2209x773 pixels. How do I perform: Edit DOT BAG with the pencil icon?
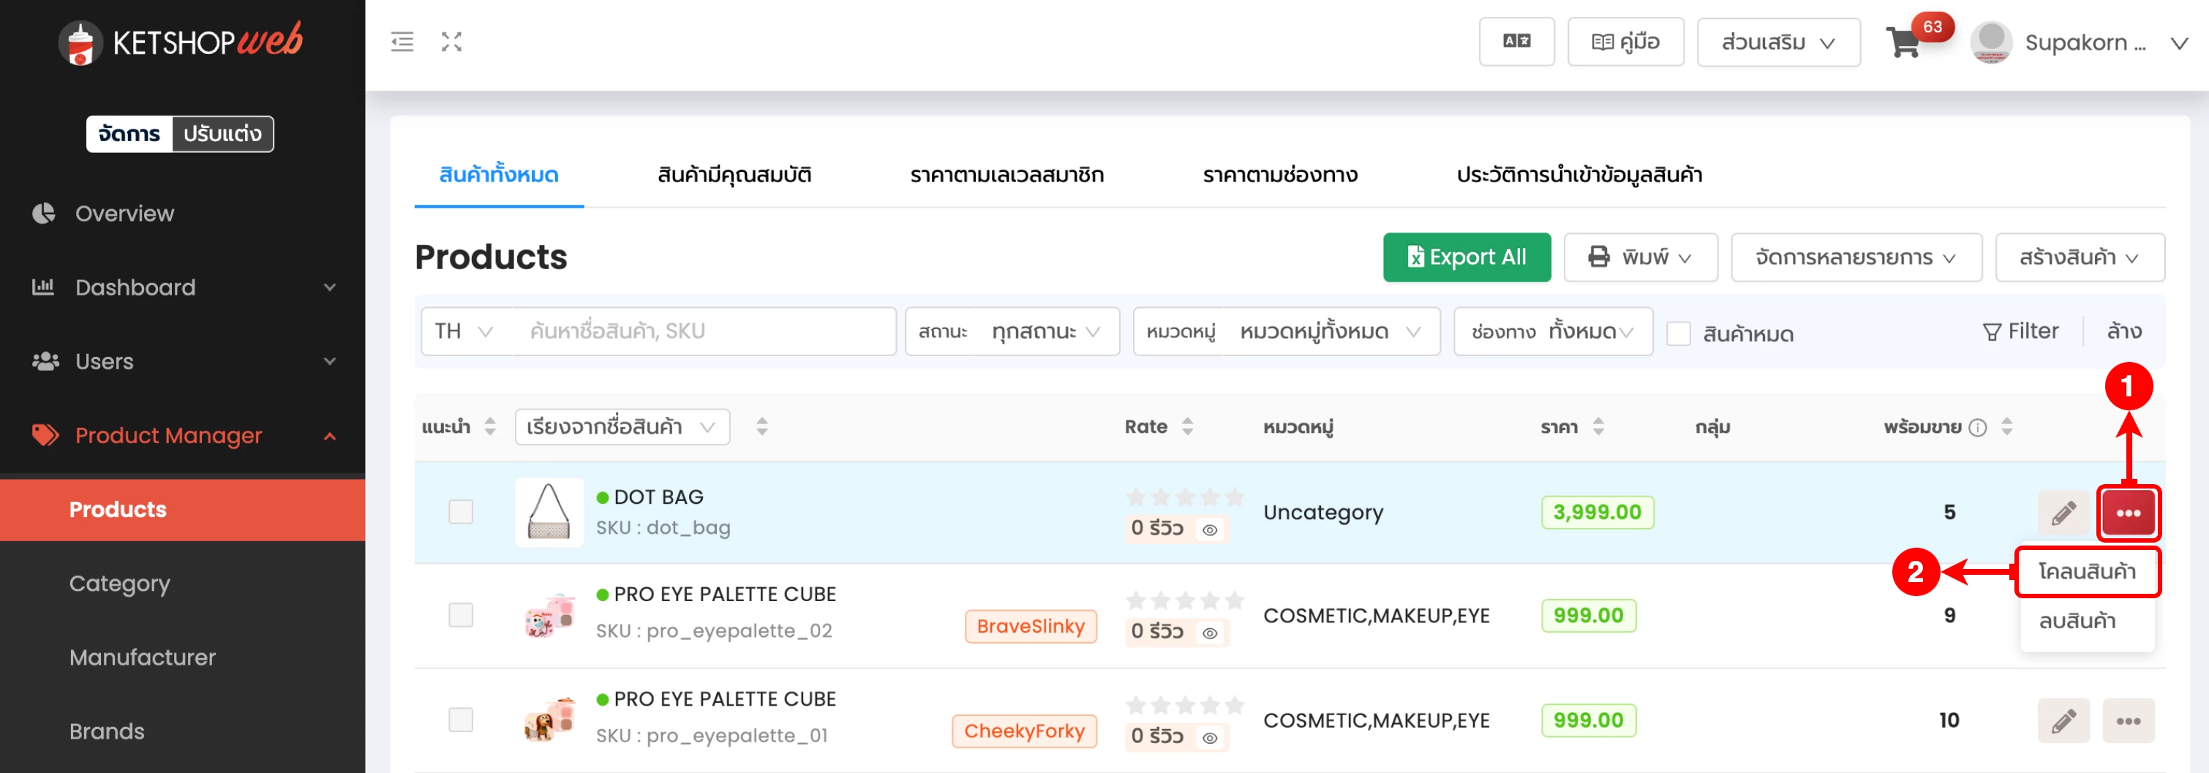point(2063,513)
